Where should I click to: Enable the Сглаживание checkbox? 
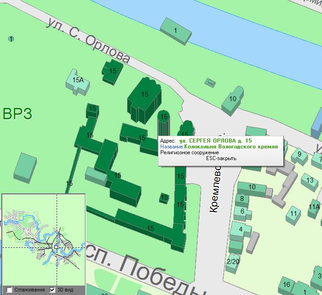coord(10,290)
